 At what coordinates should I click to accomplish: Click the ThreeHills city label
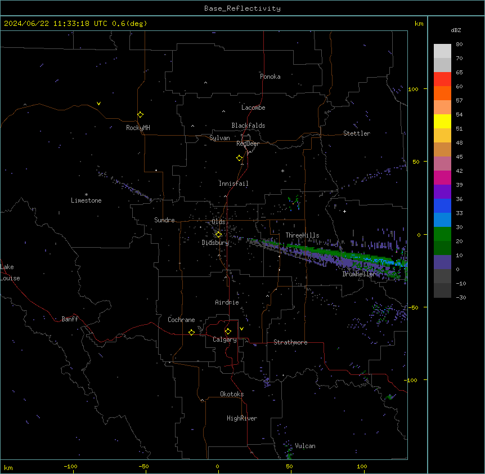(302, 235)
